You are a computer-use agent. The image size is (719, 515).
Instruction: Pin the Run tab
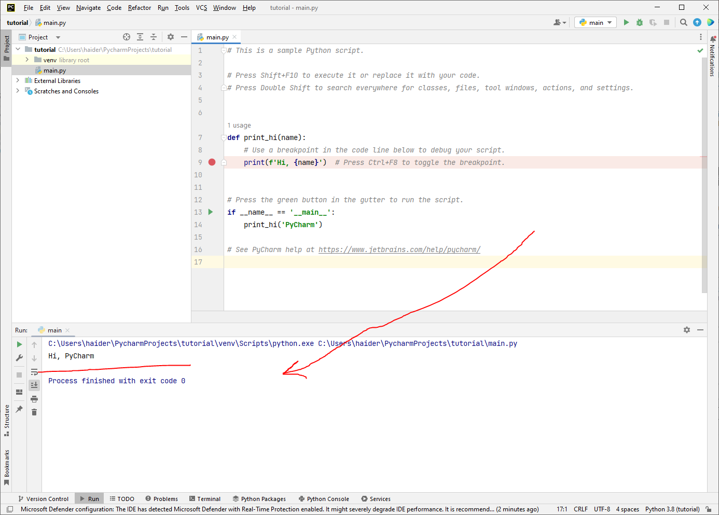click(19, 409)
